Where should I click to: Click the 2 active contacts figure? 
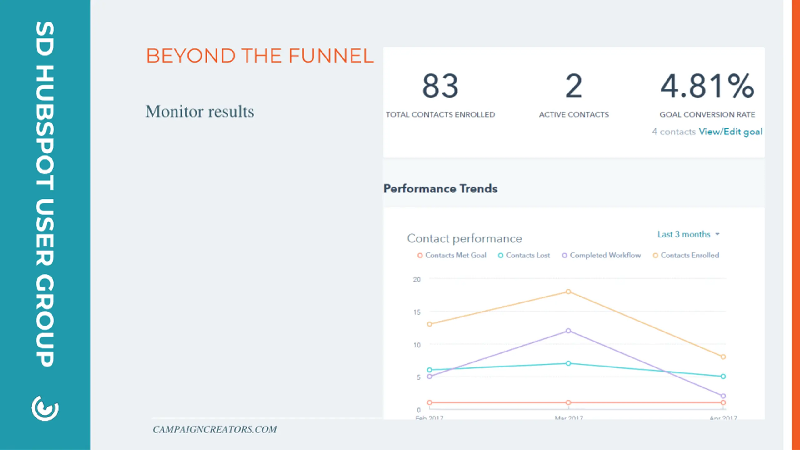coord(574,86)
